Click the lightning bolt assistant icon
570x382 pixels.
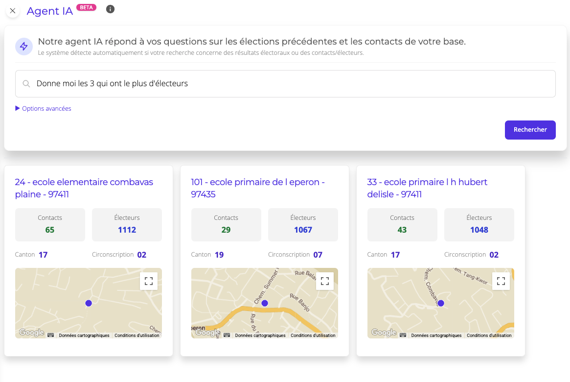click(x=23, y=46)
